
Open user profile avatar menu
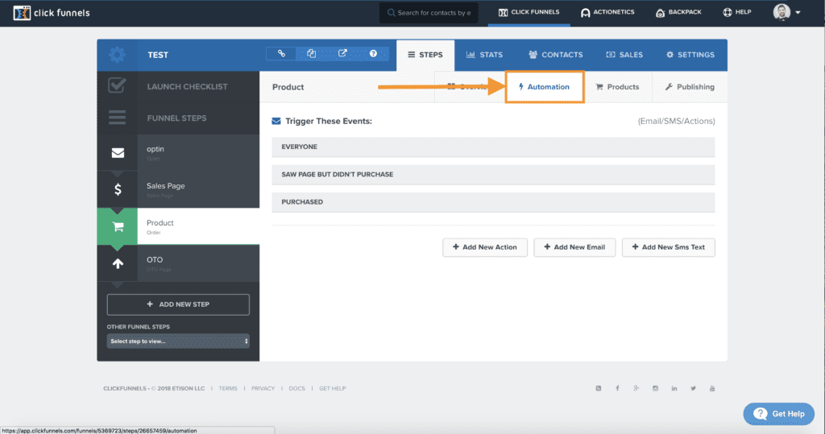(786, 12)
